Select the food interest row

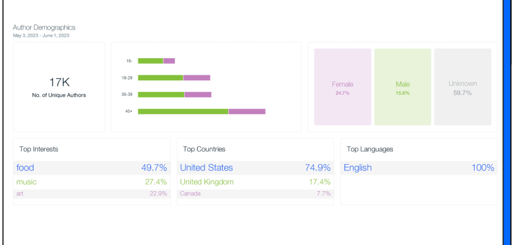tap(92, 168)
